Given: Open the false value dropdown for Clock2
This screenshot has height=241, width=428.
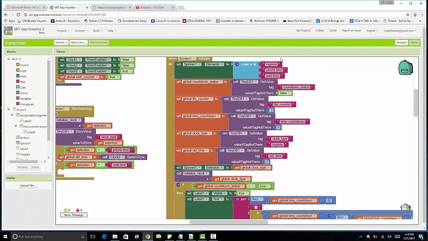Looking at the screenshot, I should (127, 65).
